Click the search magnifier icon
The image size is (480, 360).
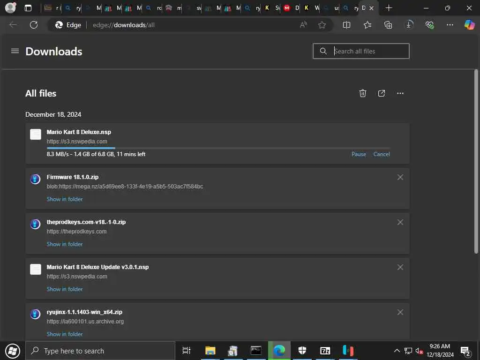[x=323, y=51]
